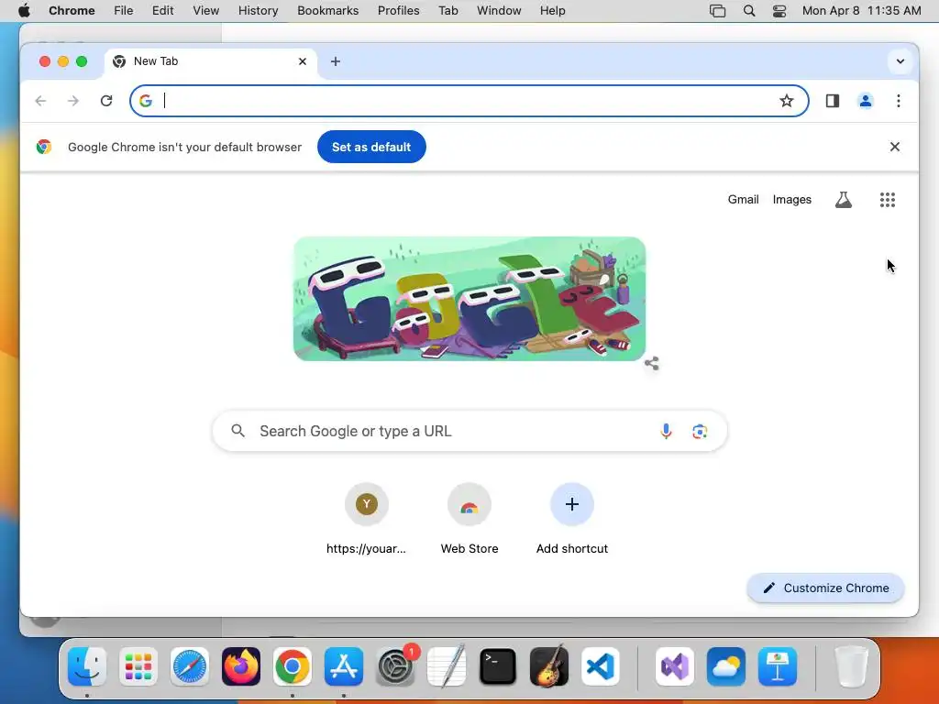Open a new tab with plus button
The height and width of the screenshot is (704, 939).
coord(336,61)
